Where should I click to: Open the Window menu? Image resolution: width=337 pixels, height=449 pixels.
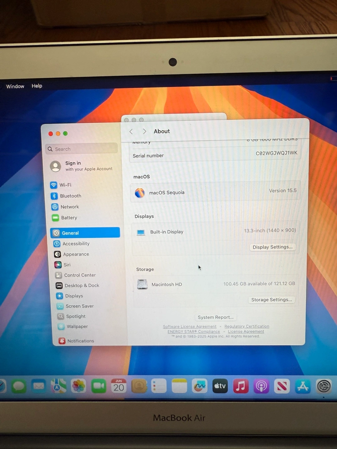click(x=15, y=86)
